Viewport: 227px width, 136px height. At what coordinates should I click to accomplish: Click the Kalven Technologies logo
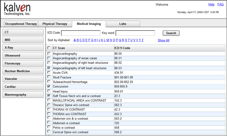click(17, 9)
